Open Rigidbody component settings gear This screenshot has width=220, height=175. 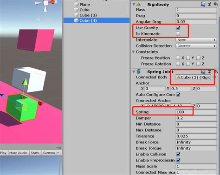point(216,4)
